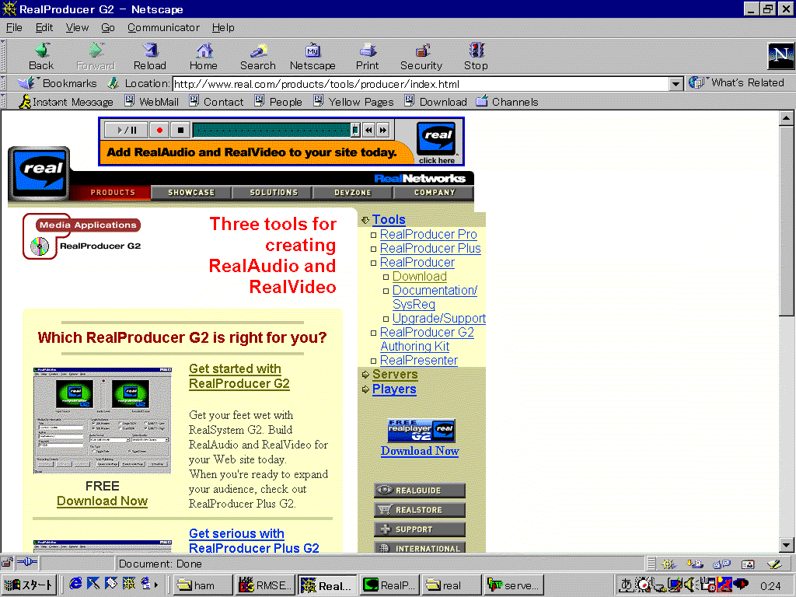Open Instant Message from the personal toolbar

coord(66,102)
